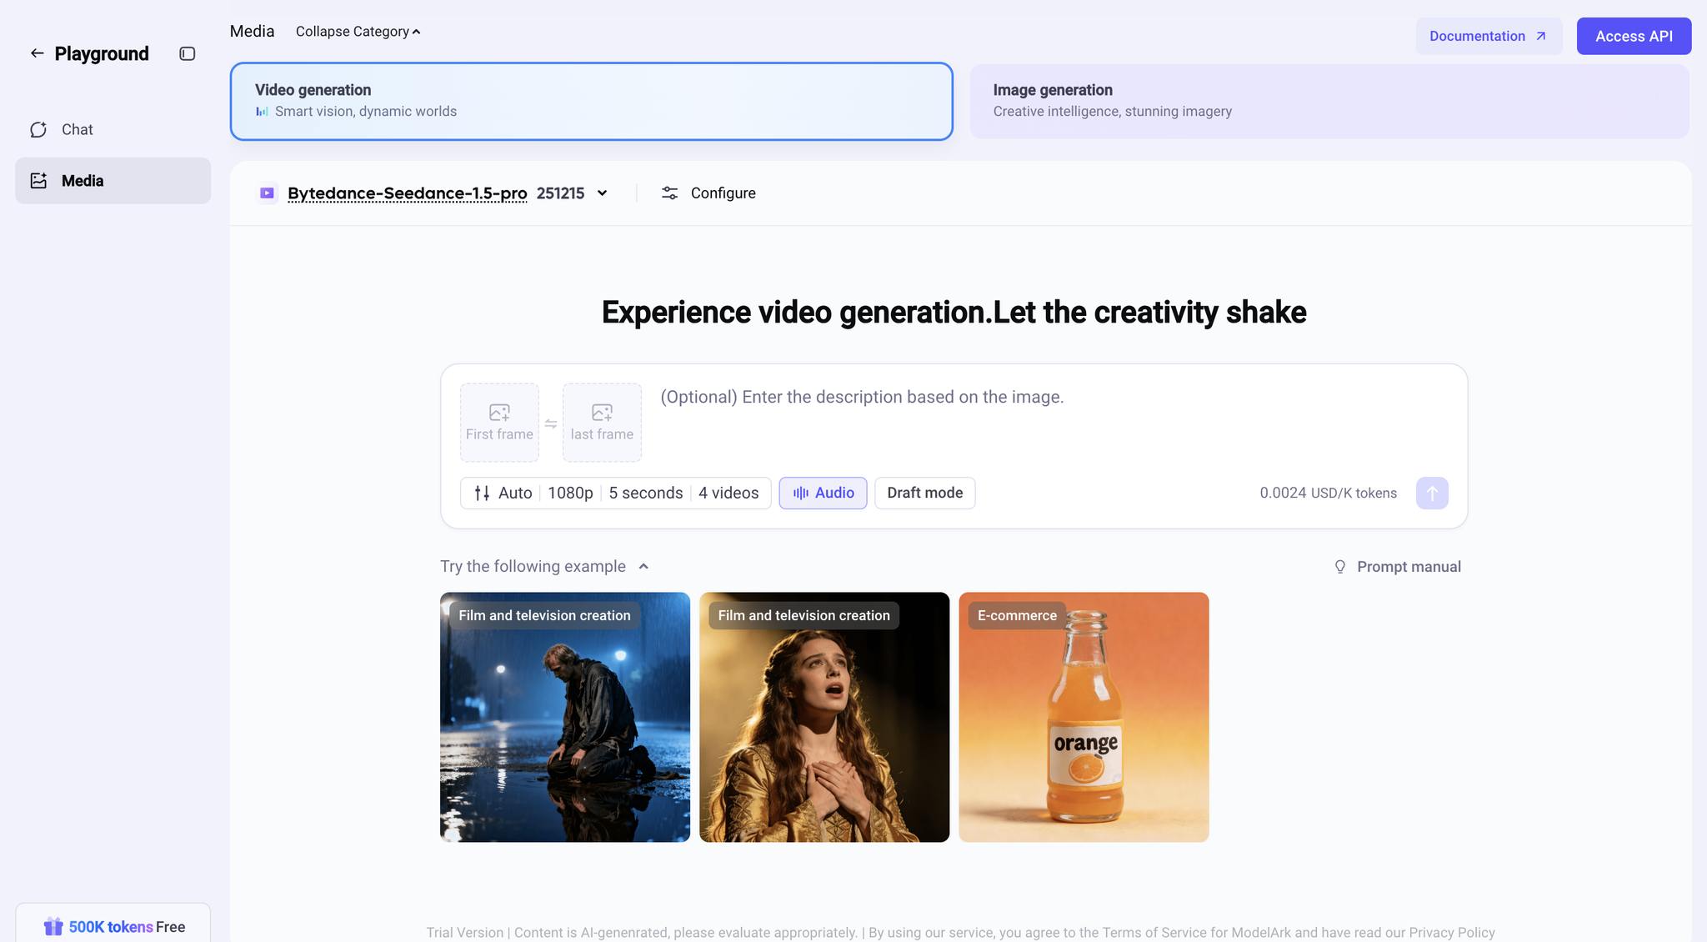Upload image to last frame slot

pos(602,422)
